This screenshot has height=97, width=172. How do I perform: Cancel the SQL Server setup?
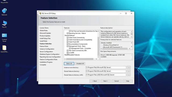116,81
